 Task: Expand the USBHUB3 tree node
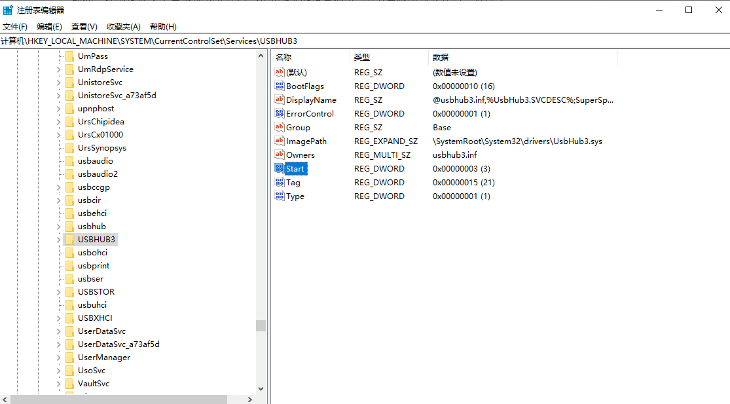58,240
